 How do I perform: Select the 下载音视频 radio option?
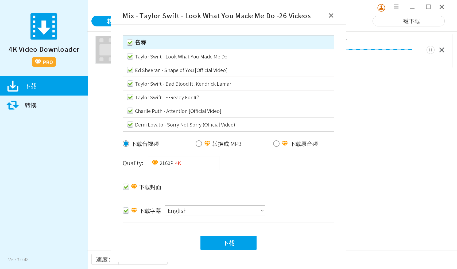[126, 144]
